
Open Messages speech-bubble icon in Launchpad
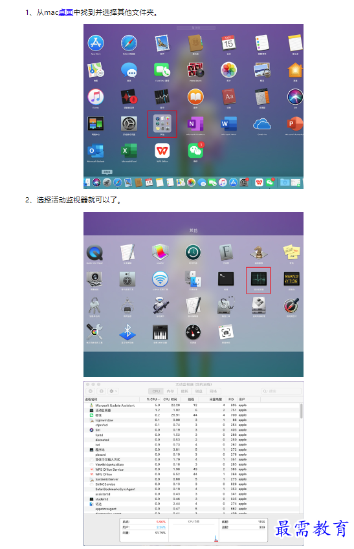129,70
